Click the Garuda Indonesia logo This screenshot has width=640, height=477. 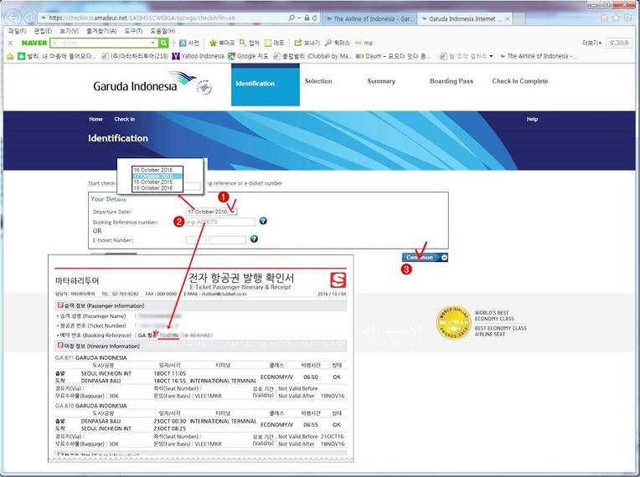point(152,83)
